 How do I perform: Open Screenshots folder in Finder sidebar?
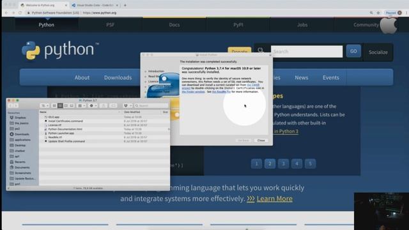[x=23, y=173]
